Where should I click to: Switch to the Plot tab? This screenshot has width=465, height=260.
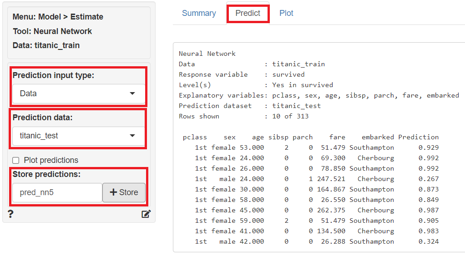[286, 13]
